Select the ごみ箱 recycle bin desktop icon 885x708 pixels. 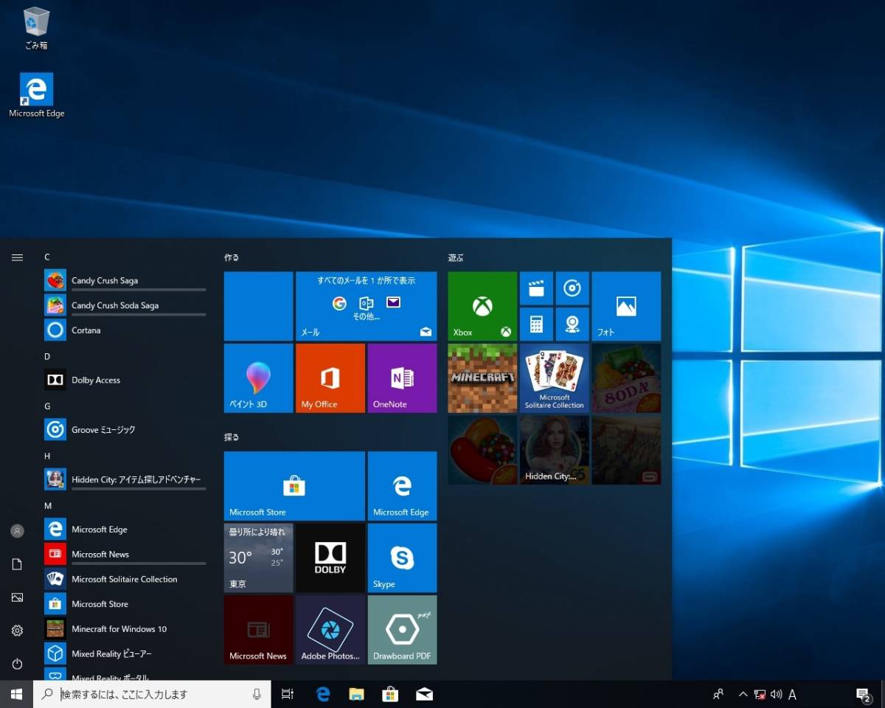(36, 28)
